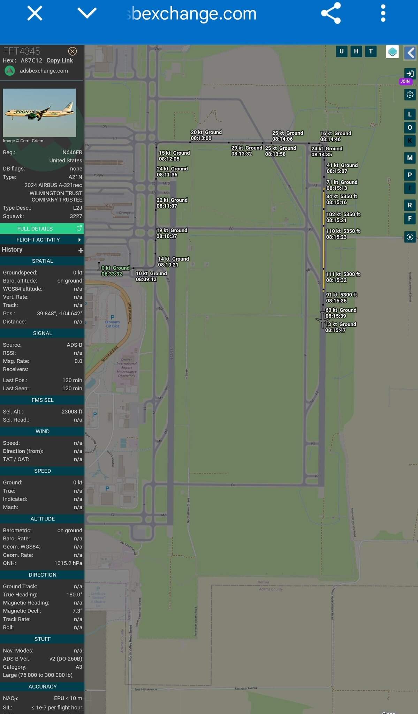Toggle the P map option button

point(410,175)
